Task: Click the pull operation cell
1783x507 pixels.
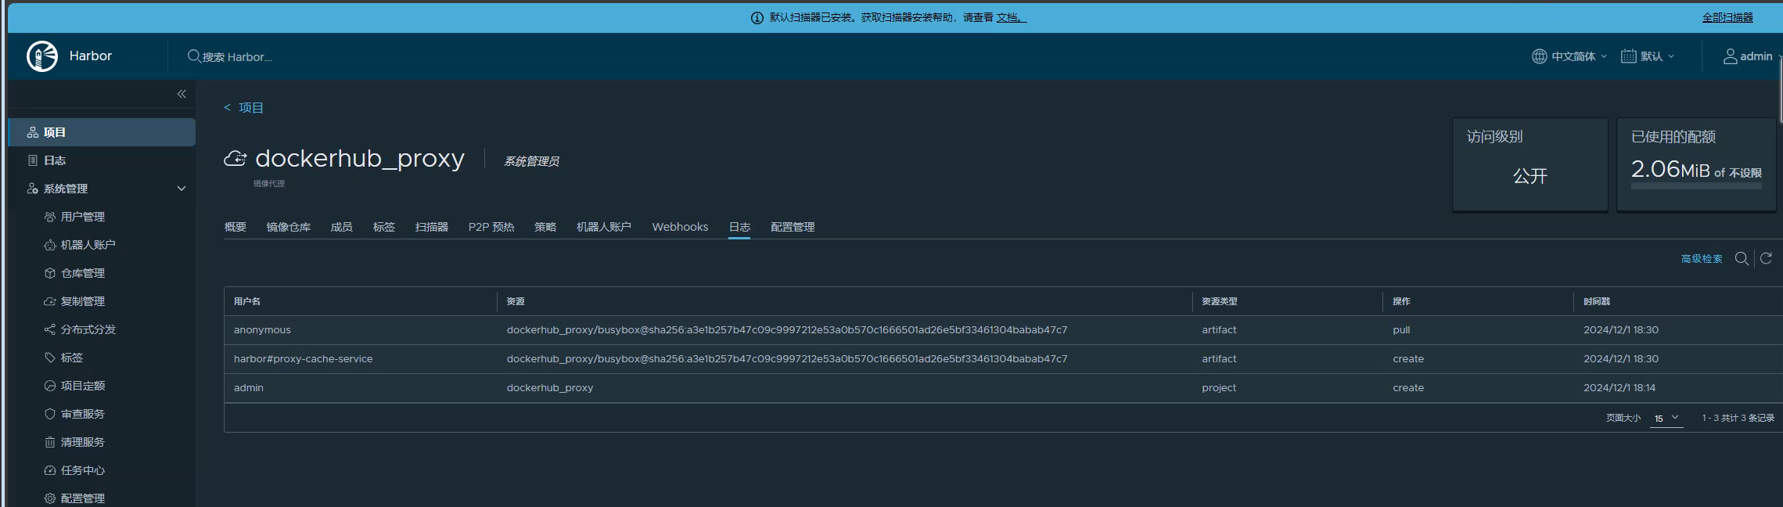Action: click(x=1401, y=330)
